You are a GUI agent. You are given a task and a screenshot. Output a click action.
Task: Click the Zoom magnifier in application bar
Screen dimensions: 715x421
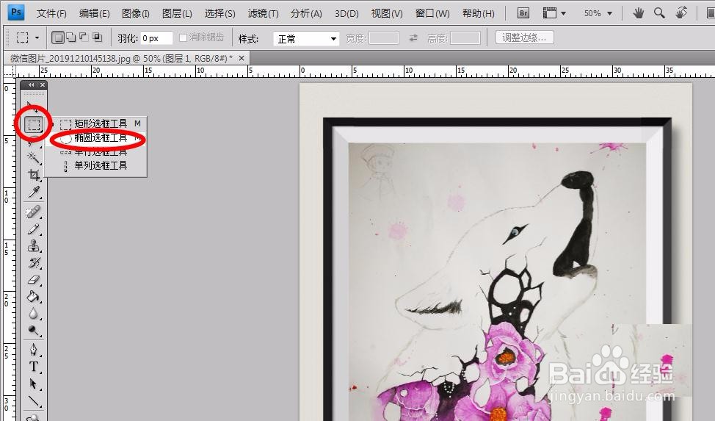pyautogui.click(x=659, y=12)
